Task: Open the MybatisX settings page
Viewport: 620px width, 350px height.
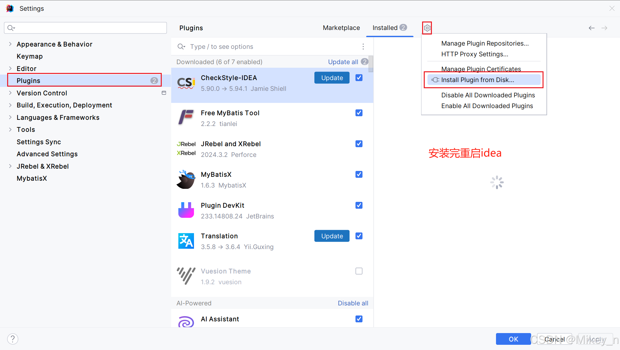Action: [32, 178]
